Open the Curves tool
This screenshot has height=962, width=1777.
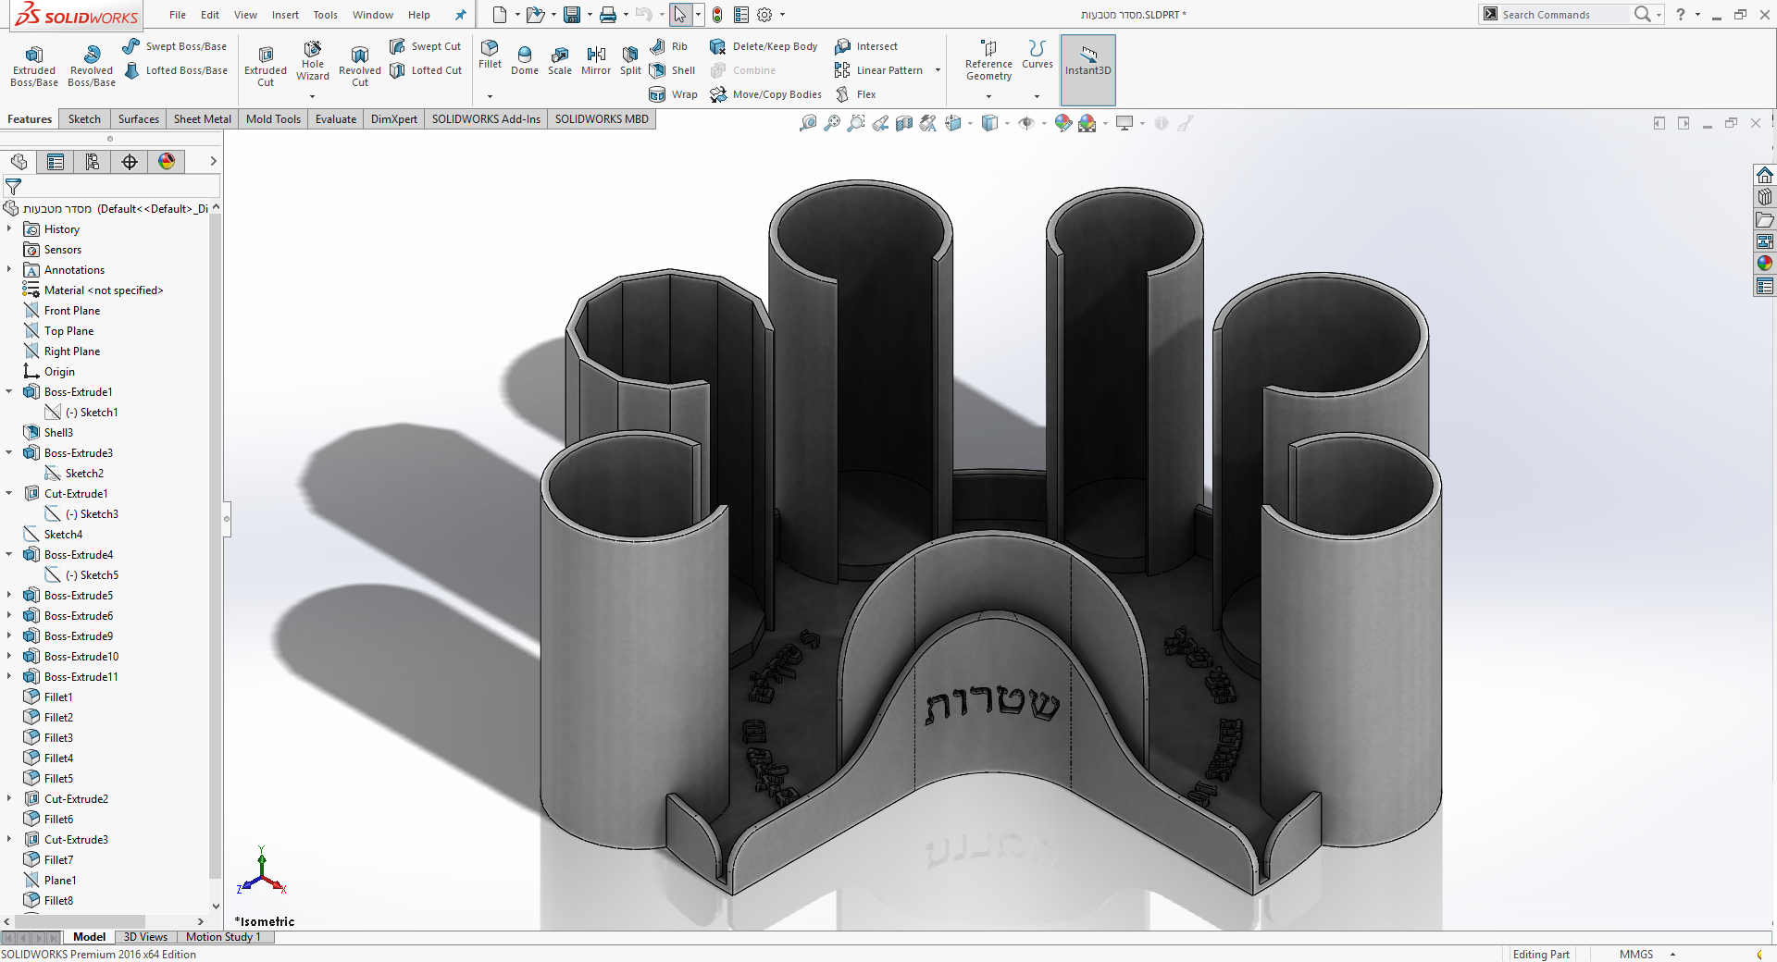pyautogui.click(x=1038, y=55)
